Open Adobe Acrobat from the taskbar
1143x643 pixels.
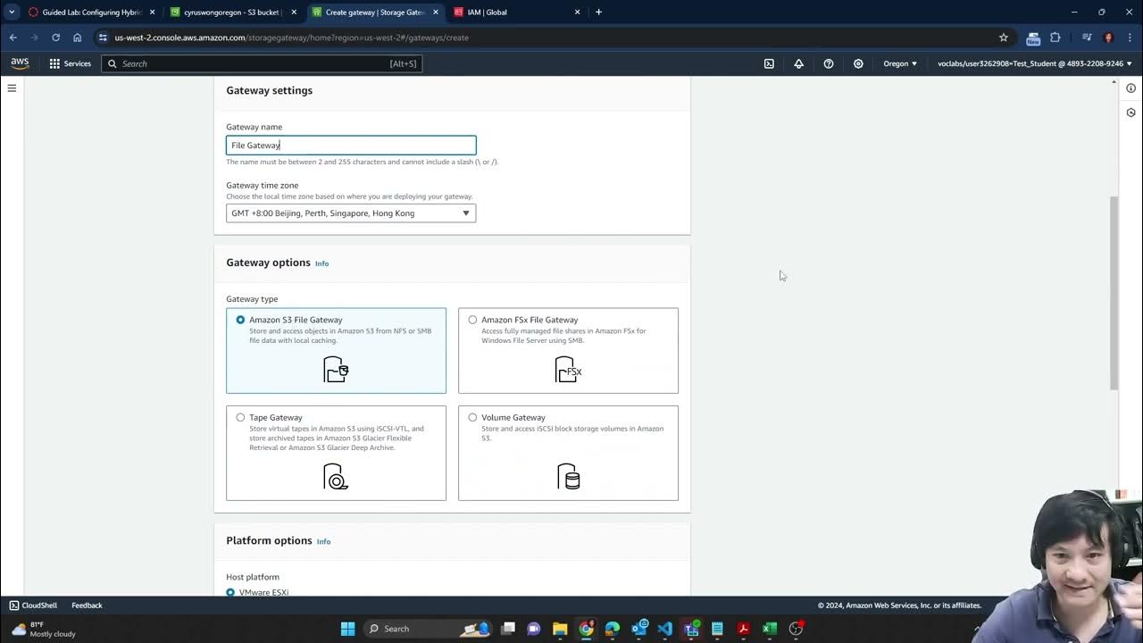point(743,629)
